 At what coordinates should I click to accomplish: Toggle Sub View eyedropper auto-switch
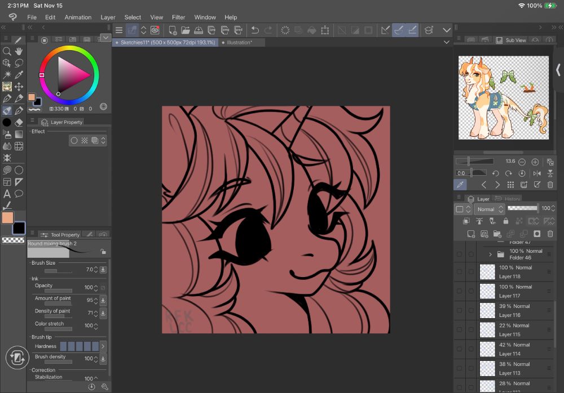460,185
